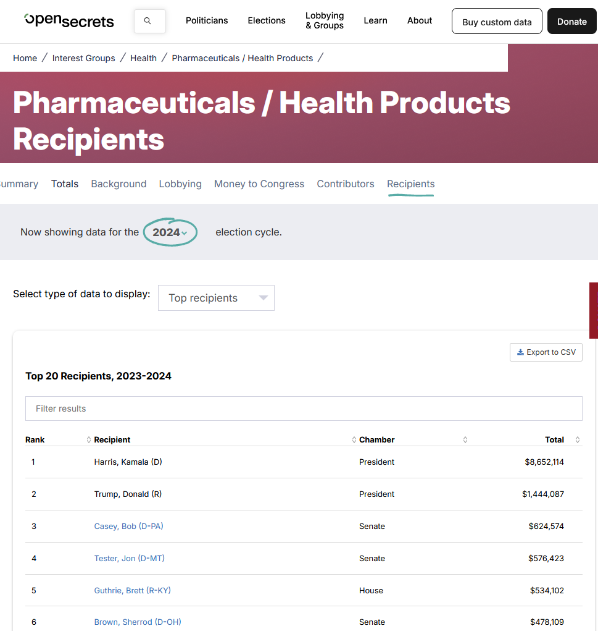Viewport: 598px width, 631px height.
Task: Sort table by Rank column arrows
Action: 88,440
